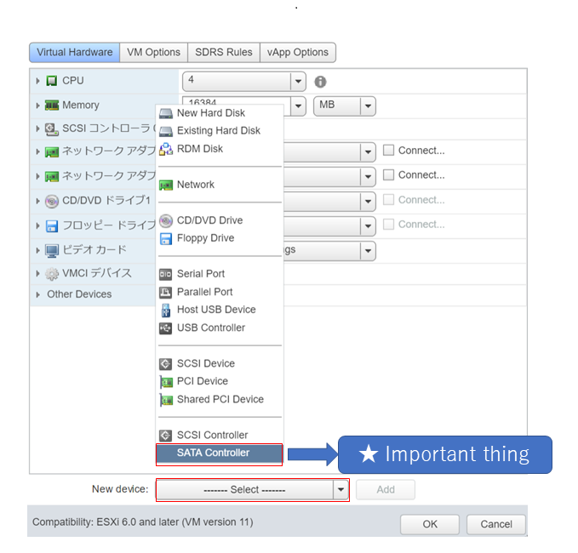Click the Shared PCI Device icon
This screenshot has width=578, height=553.
[x=166, y=400]
